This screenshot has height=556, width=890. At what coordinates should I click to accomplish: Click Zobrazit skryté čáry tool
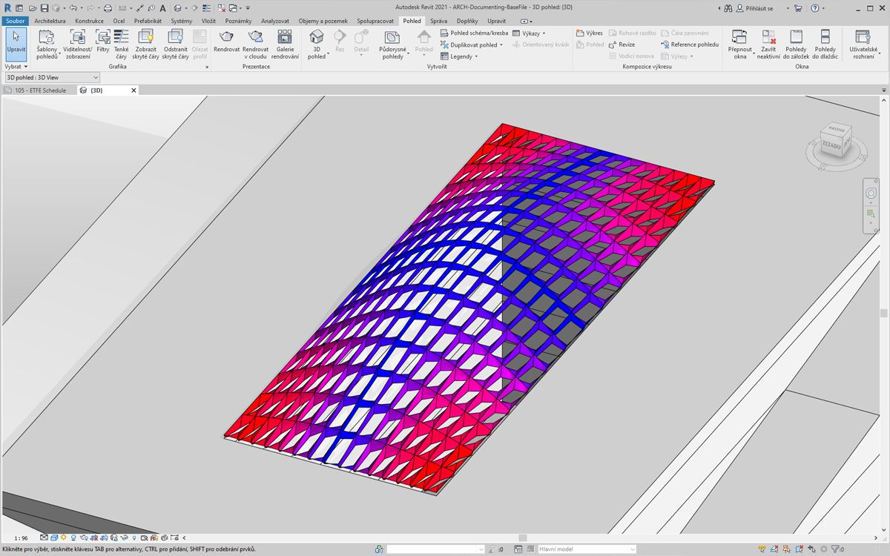tap(146, 44)
